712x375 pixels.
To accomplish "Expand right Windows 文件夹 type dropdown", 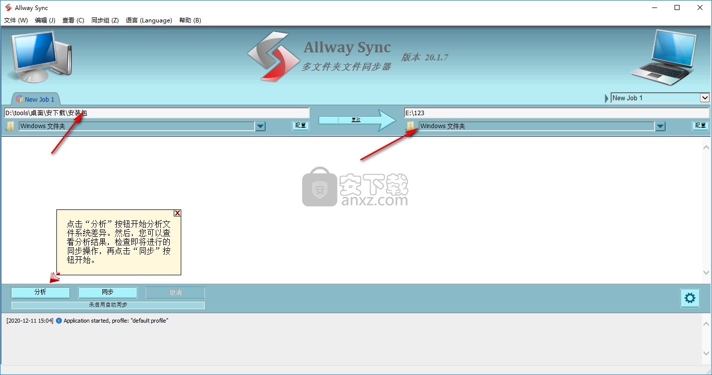I will click(x=661, y=127).
